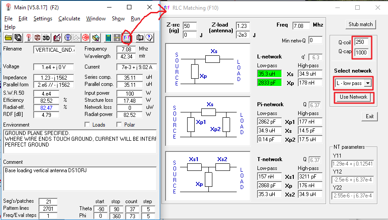The height and width of the screenshot is (220, 388).
Task: Click the gray arrows toolbar icon
Action: (x=117, y=38)
